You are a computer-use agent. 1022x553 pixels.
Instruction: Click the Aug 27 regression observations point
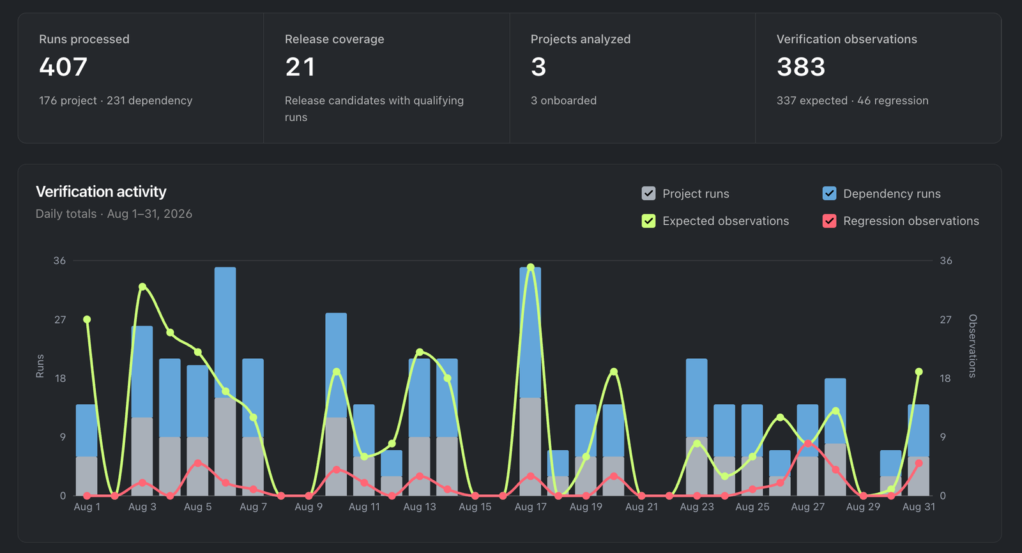click(808, 443)
